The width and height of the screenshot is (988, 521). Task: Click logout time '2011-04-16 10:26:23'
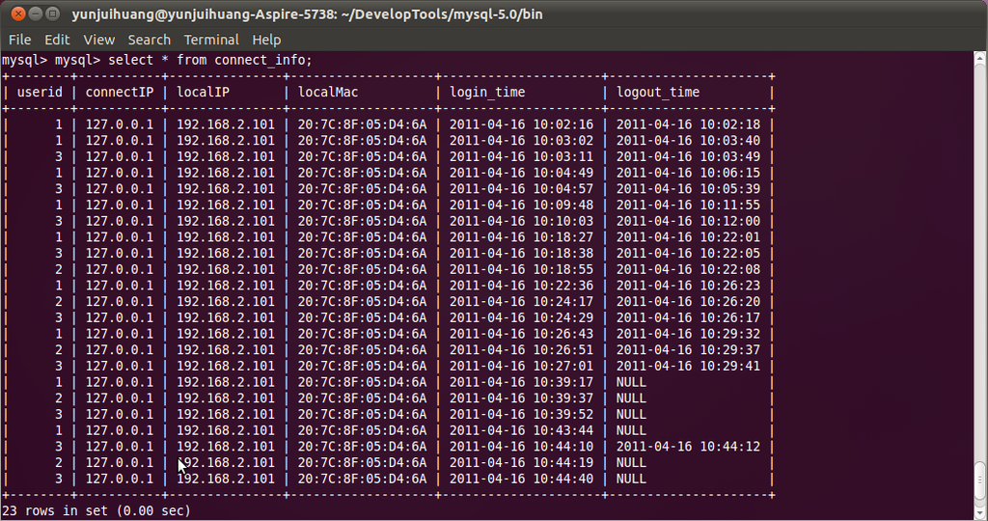688,286
